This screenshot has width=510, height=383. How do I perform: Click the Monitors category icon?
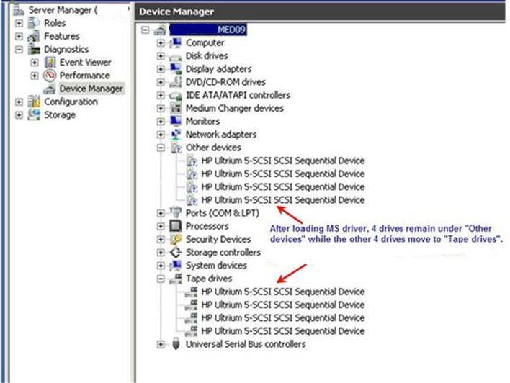pyautogui.click(x=176, y=121)
